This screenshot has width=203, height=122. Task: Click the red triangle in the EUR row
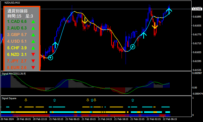(33, 67)
